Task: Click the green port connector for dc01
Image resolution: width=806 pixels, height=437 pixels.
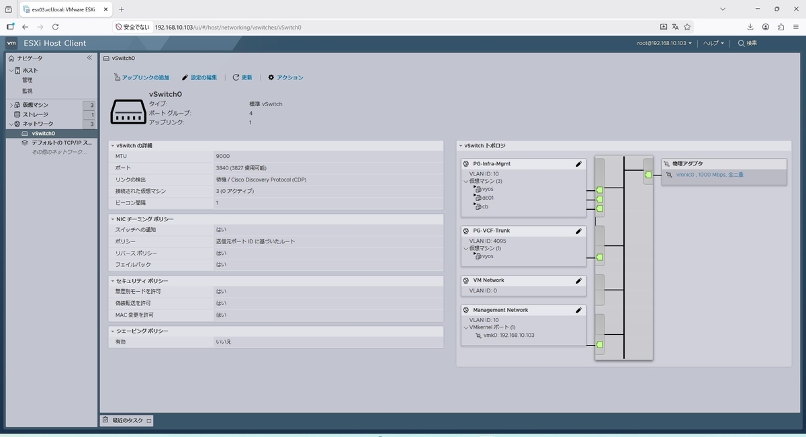Action: click(599, 199)
